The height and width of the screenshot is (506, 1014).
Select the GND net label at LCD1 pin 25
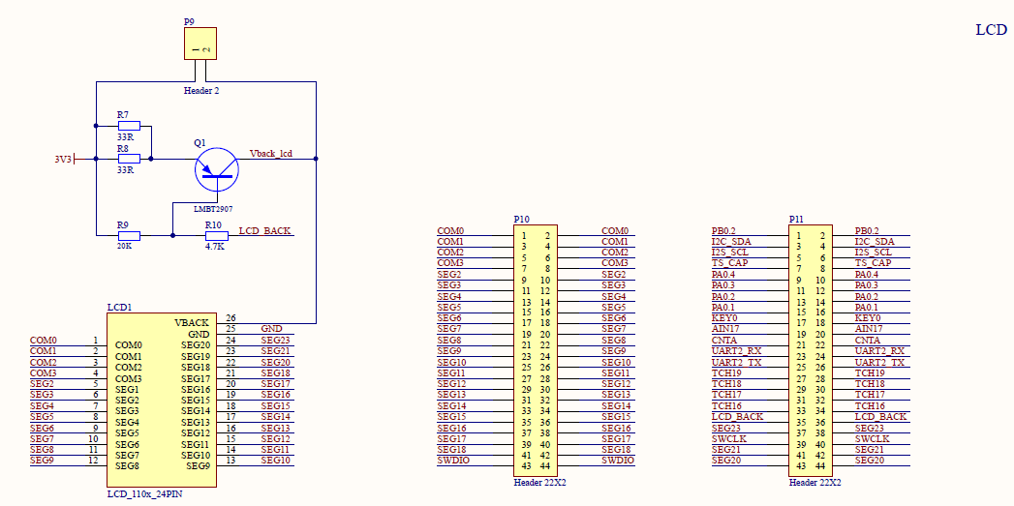pyautogui.click(x=271, y=329)
